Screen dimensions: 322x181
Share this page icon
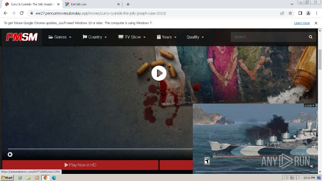pyautogui.click(x=282, y=13)
